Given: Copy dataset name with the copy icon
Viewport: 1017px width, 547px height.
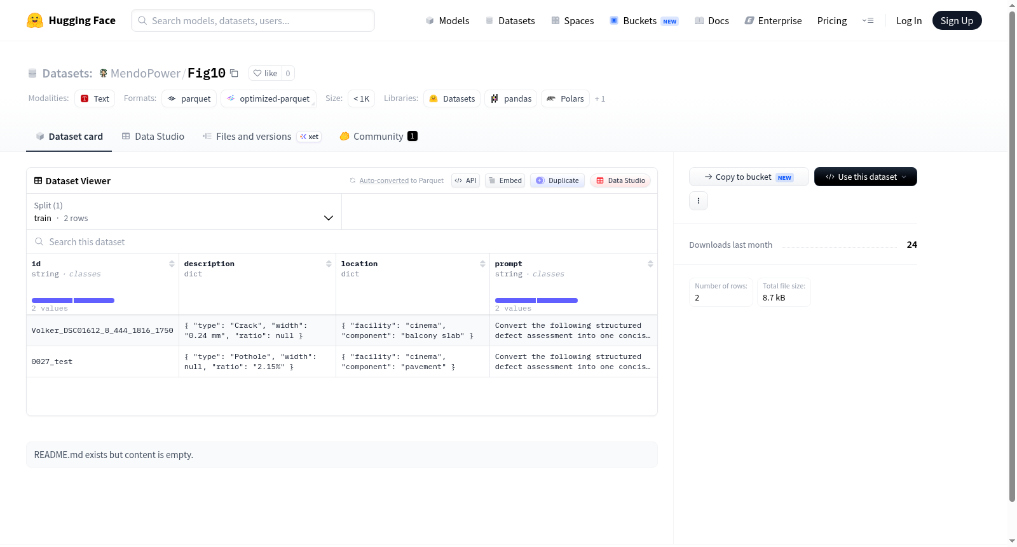Looking at the screenshot, I should click(234, 73).
